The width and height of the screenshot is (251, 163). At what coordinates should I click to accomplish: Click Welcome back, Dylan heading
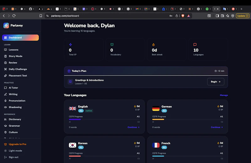(89, 26)
